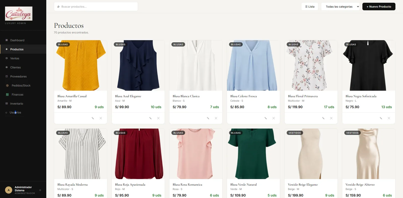This screenshot has height=198, width=403.
Task: Delete the Blusa Celeste Fresca product
Action: 274,118
